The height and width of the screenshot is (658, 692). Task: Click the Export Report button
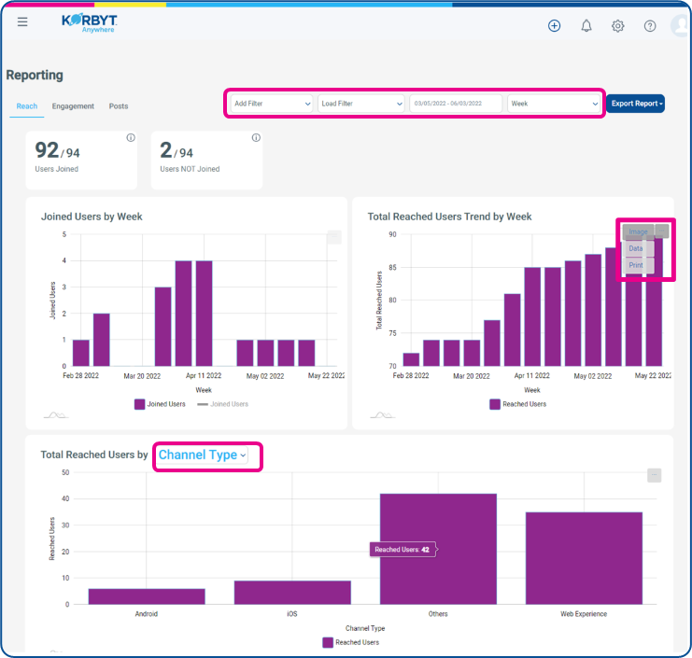tap(635, 104)
